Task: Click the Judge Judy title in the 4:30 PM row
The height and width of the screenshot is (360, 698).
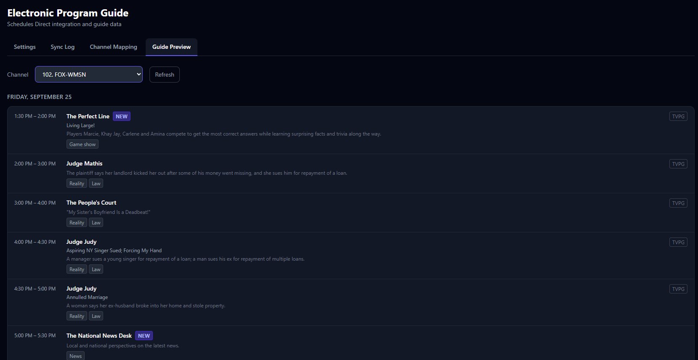Action: [x=81, y=288]
